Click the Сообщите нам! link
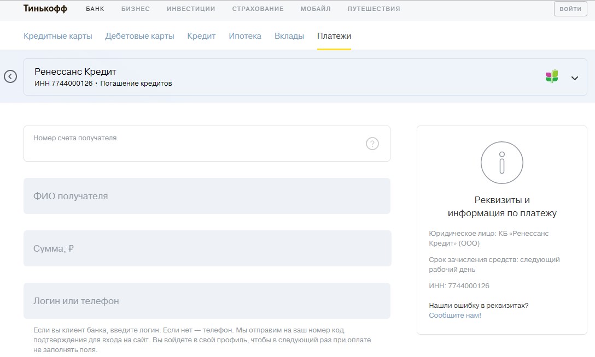 click(454, 316)
